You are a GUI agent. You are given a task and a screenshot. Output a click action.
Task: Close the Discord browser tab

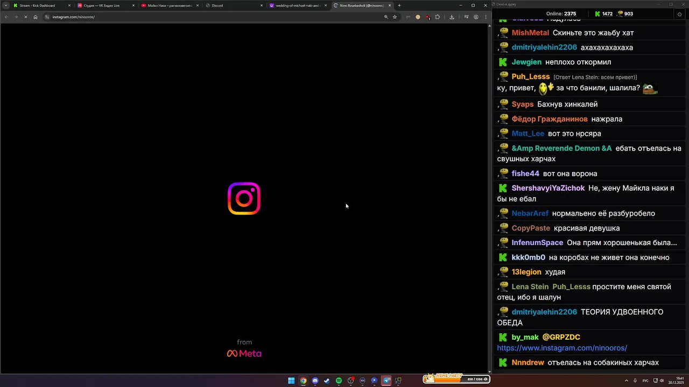coord(262,5)
